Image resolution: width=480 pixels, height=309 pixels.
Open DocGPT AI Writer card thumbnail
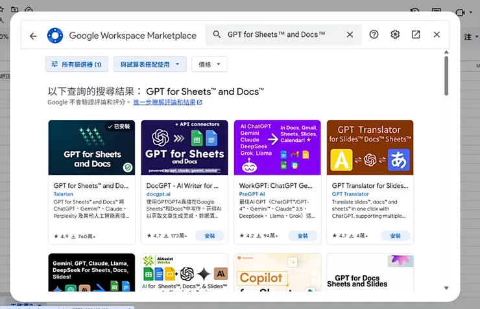pos(184,147)
